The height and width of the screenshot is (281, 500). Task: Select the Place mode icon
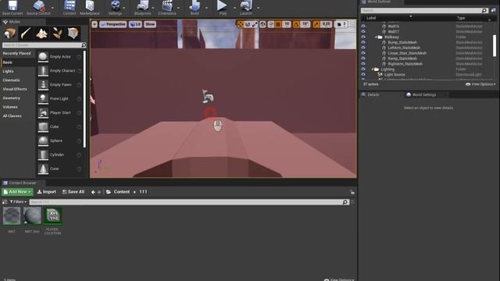(x=10, y=33)
